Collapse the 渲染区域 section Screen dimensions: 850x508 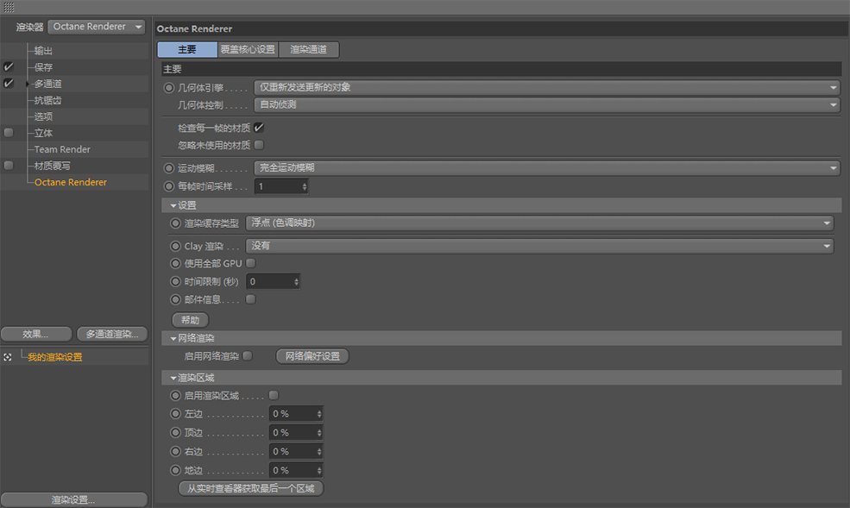pyautogui.click(x=173, y=378)
